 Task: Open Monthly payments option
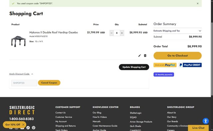pyautogui.click(x=164, y=74)
